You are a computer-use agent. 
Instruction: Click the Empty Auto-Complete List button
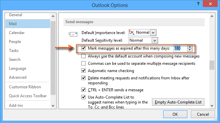click(x=178, y=102)
